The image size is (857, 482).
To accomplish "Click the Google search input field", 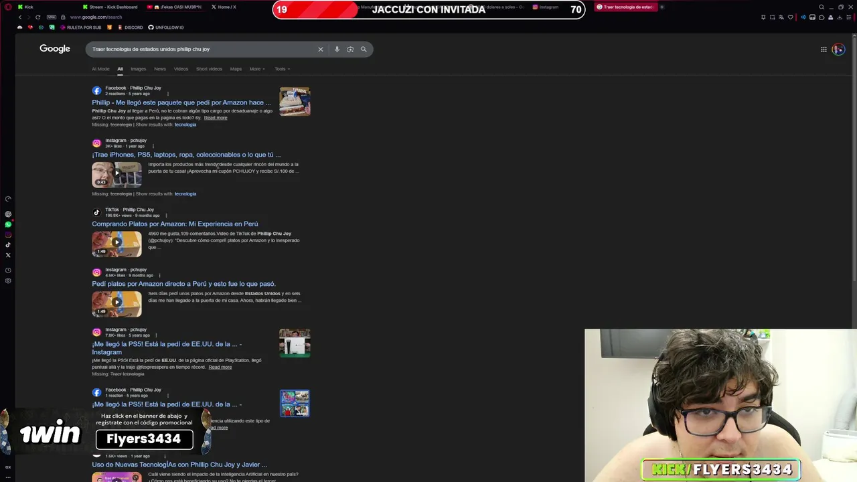I will (201, 49).
